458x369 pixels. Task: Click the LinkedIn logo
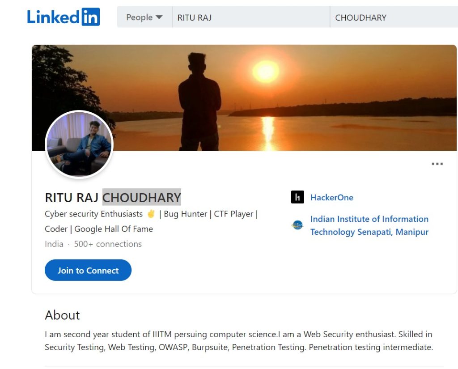[63, 17]
